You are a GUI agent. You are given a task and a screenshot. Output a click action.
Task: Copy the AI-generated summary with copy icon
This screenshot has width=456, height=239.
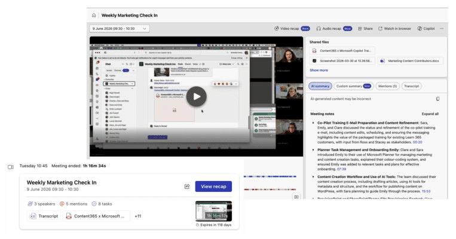coord(437,99)
